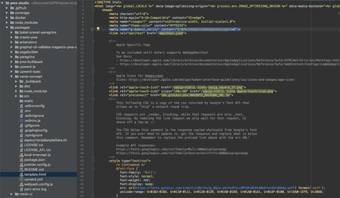Select template.html in project tree

(x=35, y=174)
